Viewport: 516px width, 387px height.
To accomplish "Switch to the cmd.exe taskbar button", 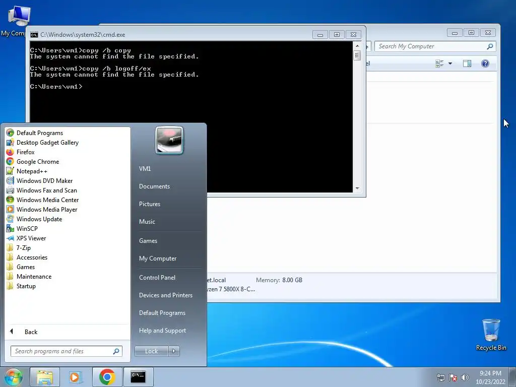I will pos(138,377).
